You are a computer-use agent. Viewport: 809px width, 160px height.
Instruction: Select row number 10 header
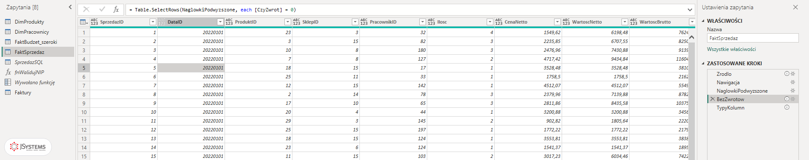click(84, 112)
